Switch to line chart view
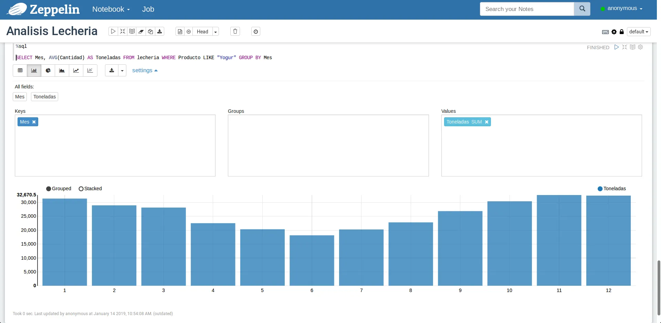Screen dimensions: 661x323 click(76, 71)
